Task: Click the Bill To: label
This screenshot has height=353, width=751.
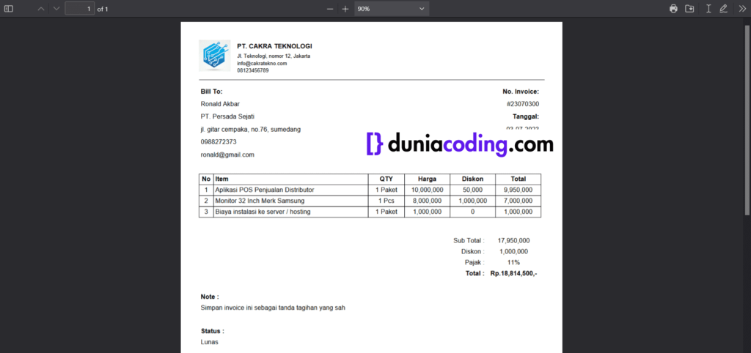Action: tap(211, 92)
